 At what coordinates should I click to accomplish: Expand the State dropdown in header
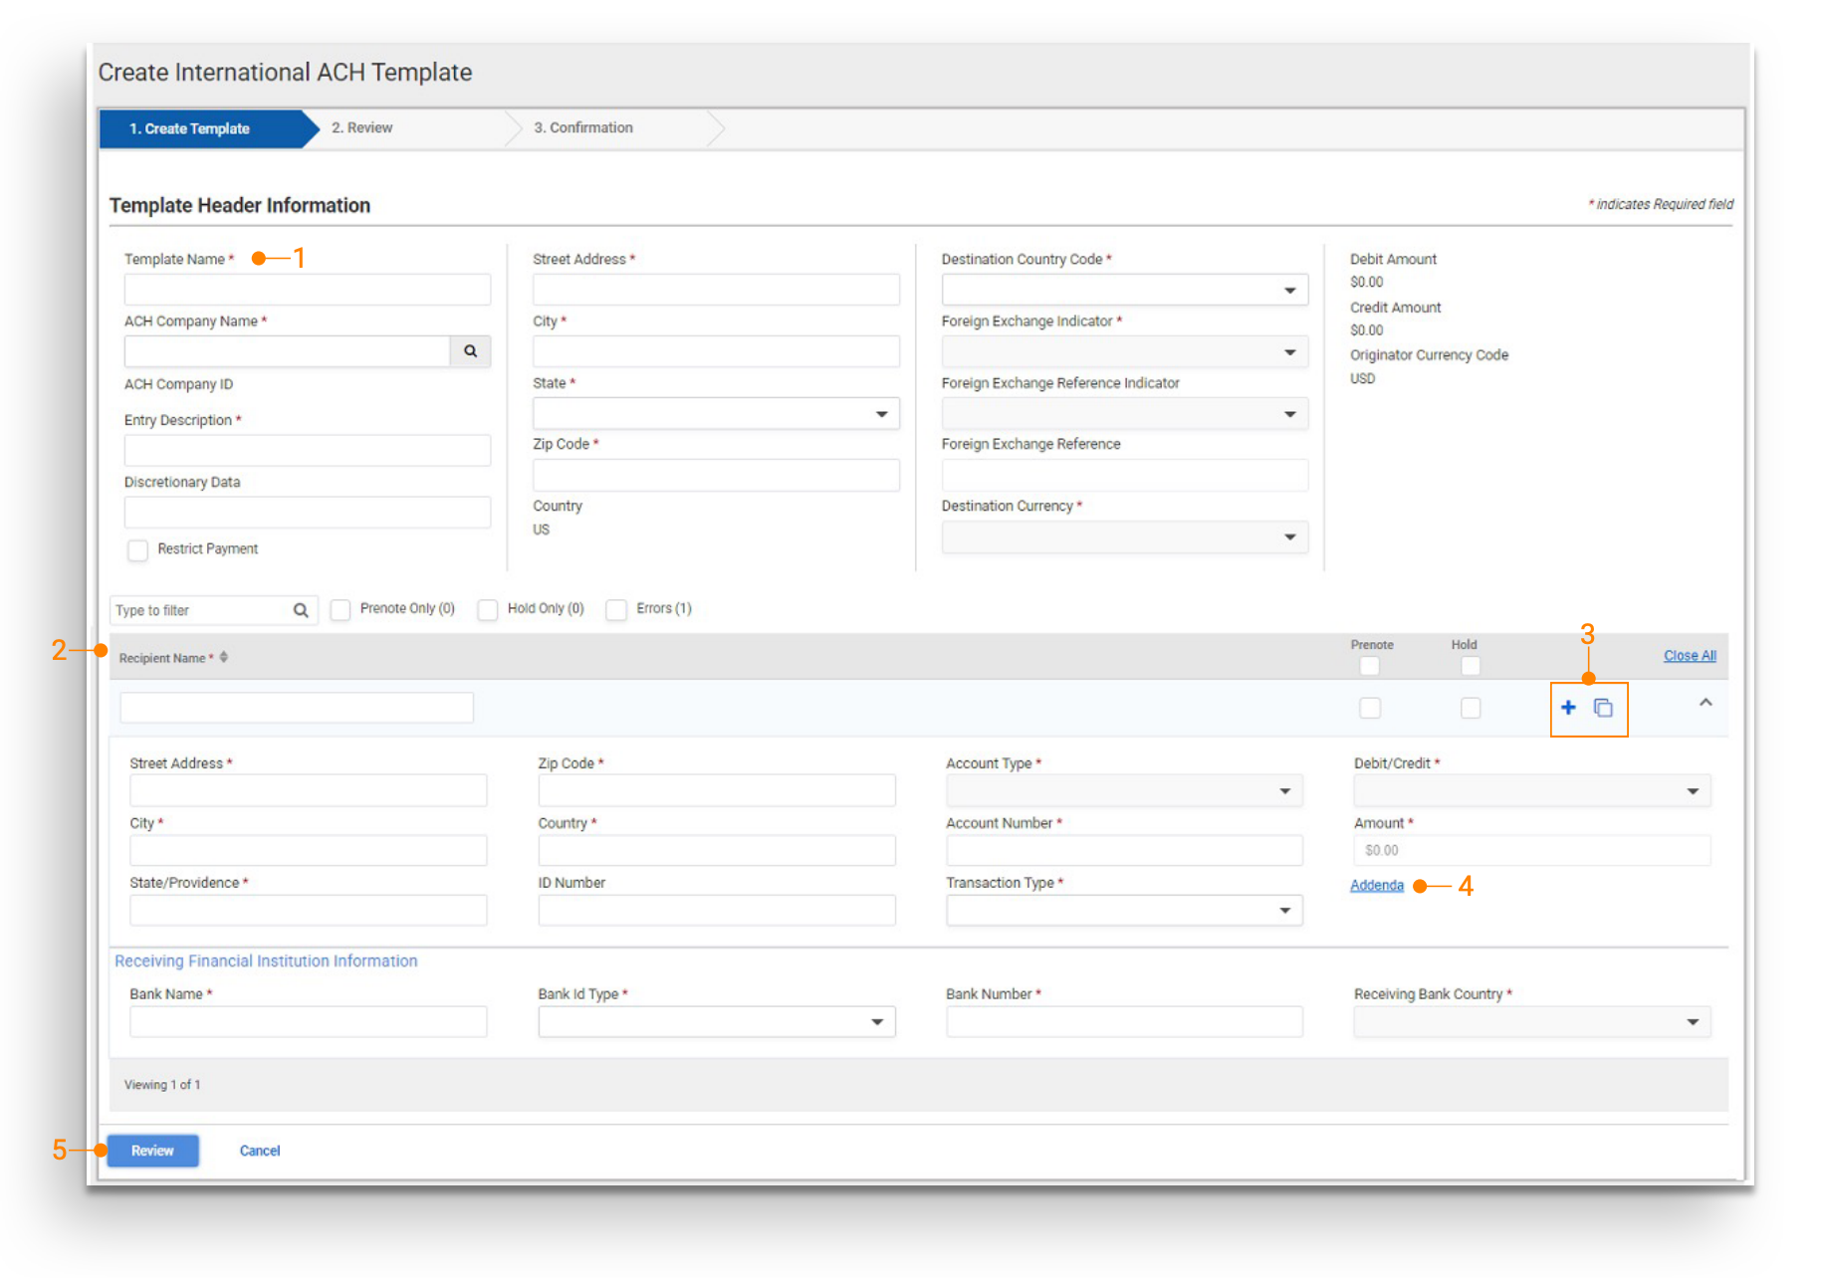coord(715,414)
